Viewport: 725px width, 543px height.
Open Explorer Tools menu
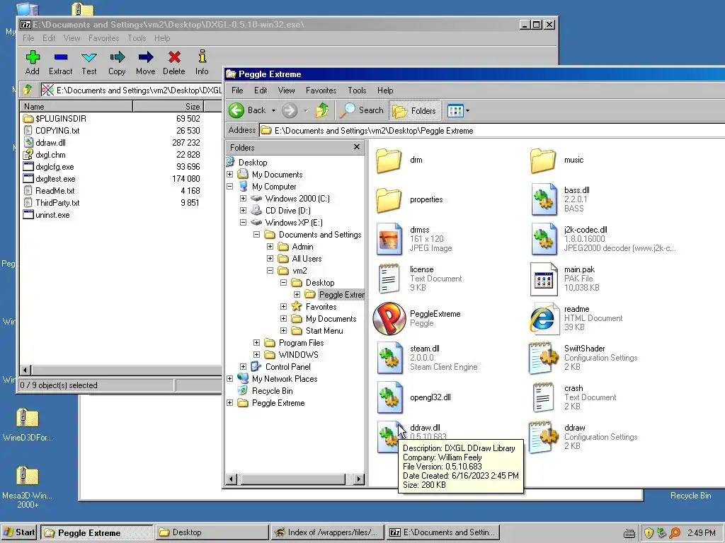[x=357, y=90]
